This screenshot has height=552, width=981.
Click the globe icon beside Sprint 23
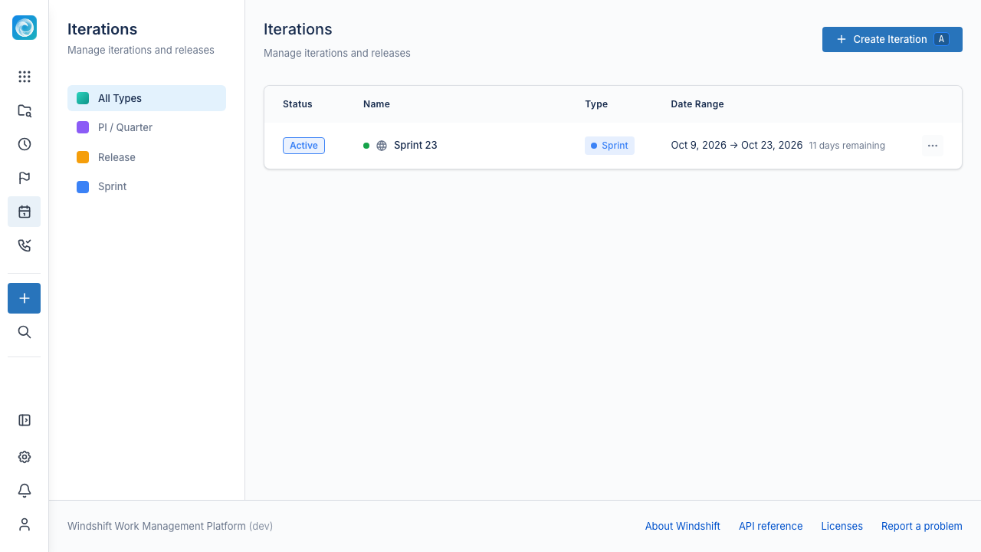pyautogui.click(x=382, y=146)
